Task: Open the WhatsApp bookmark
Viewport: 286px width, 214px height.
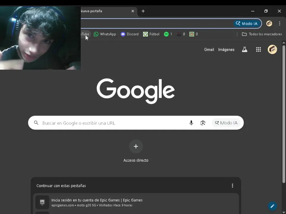Action: point(105,34)
